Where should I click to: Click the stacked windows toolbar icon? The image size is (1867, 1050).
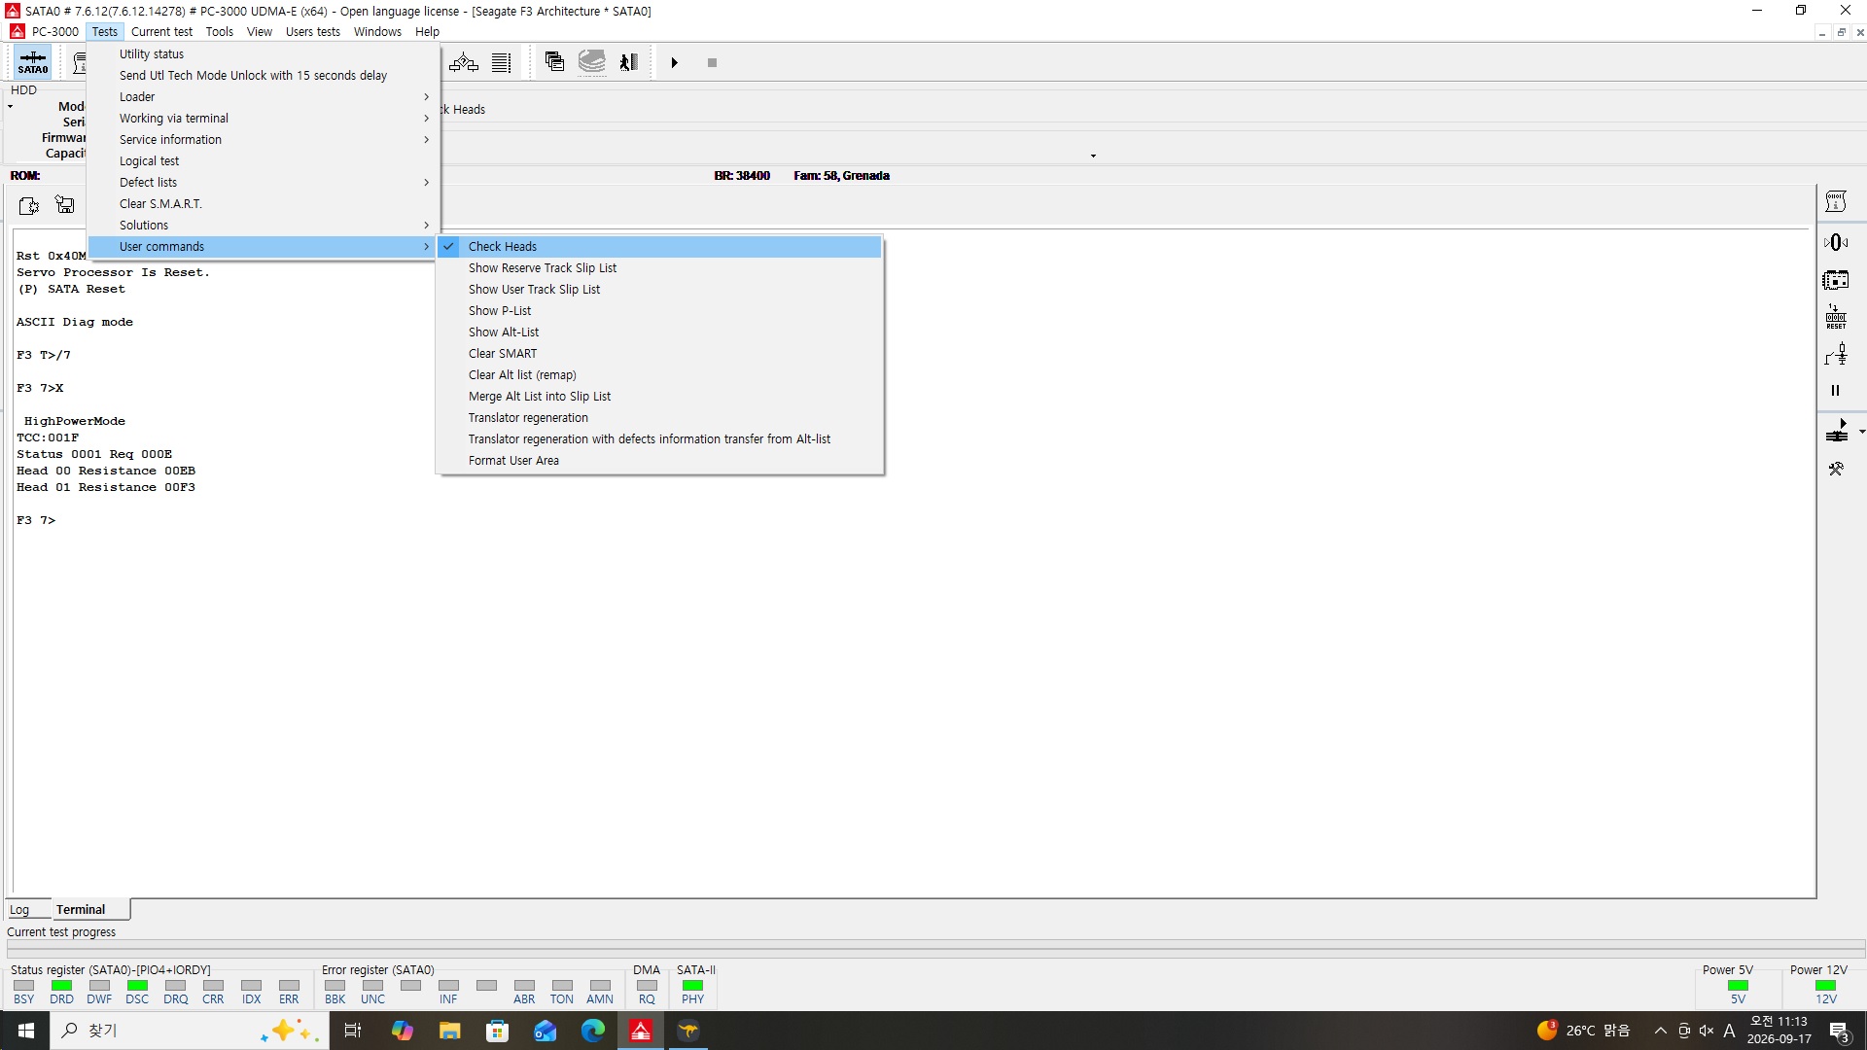[x=554, y=62]
